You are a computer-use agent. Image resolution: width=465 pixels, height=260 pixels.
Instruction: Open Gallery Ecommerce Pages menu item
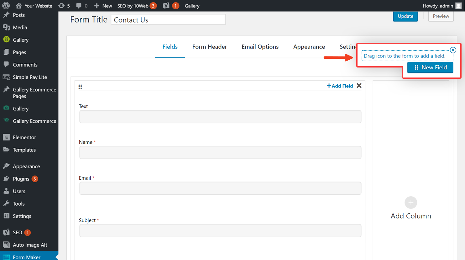(x=34, y=93)
